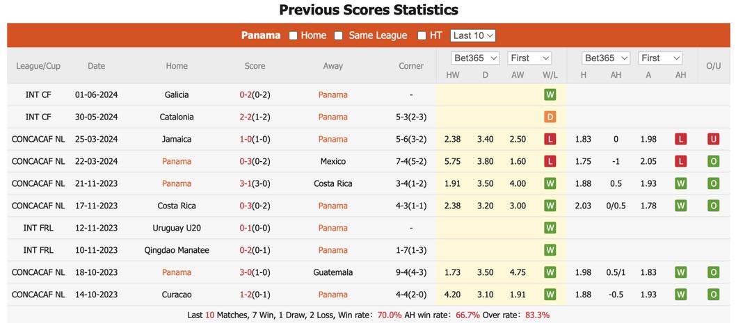Click the green W badge for Galicia match
The height and width of the screenshot is (323, 736).
click(550, 94)
